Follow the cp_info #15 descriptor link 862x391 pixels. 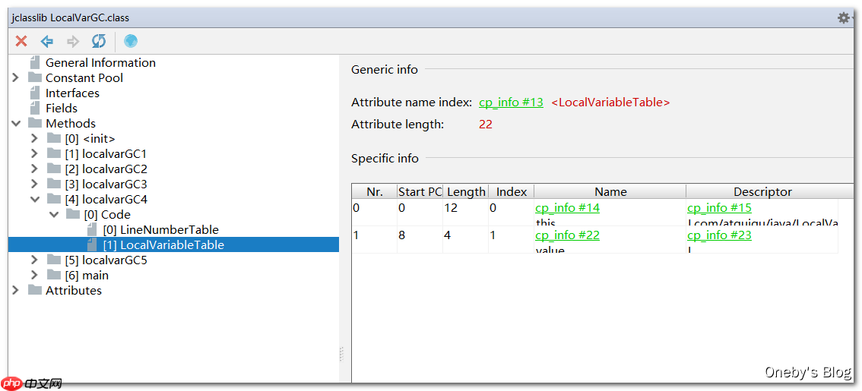point(719,208)
